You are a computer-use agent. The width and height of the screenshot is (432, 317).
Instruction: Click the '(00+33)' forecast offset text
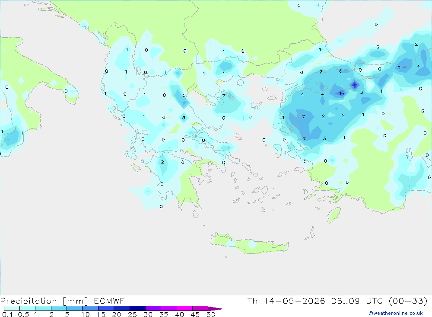408,301
